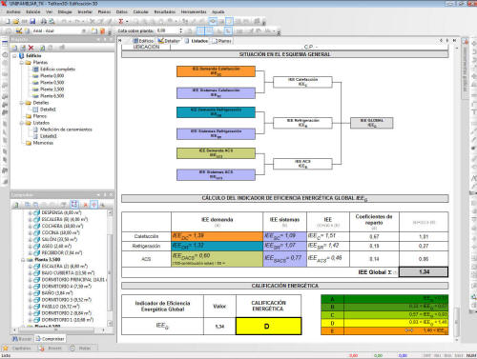Open the Edición menu
The image size is (477, 359).
(33, 11)
